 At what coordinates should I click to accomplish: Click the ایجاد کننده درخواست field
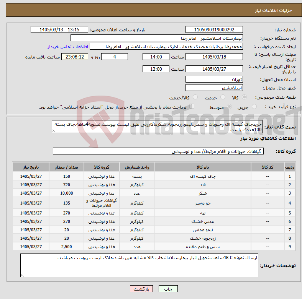(x=166, y=47)
